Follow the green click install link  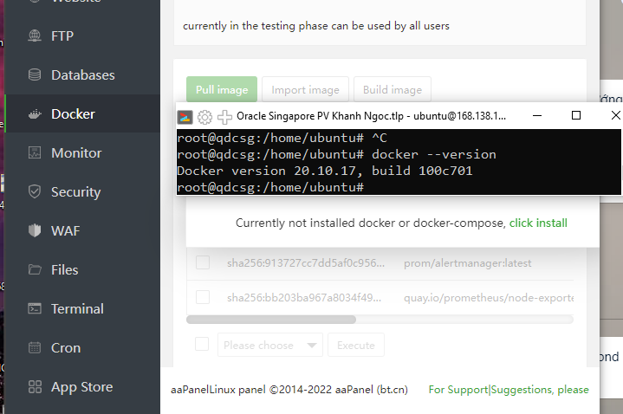point(538,223)
